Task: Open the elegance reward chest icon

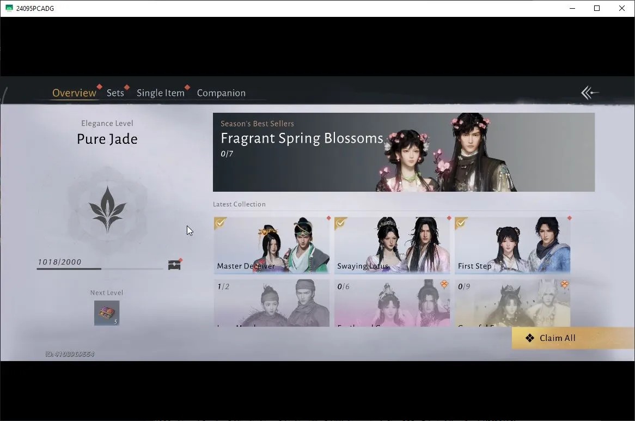Action: click(x=175, y=265)
